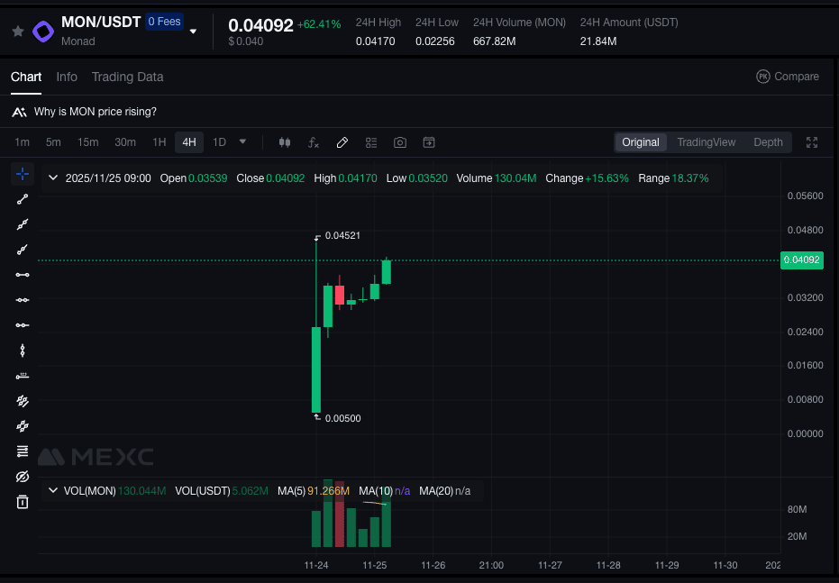Open the trading pair dropdown arrow
Screen dimensions: 839x583
coord(193,32)
